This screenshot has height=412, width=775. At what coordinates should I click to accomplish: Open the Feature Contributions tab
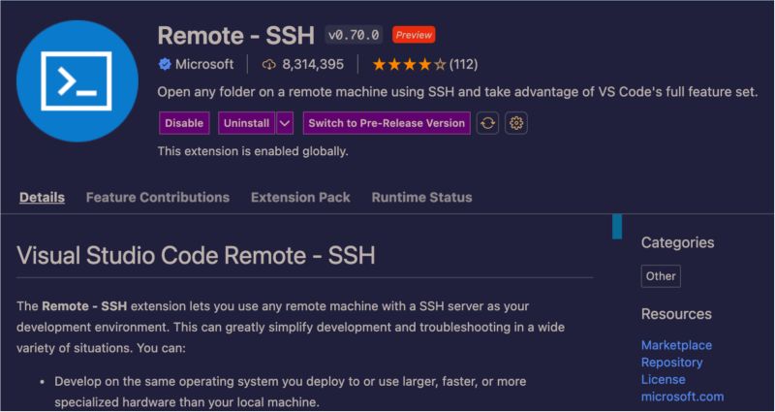tap(158, 198)
